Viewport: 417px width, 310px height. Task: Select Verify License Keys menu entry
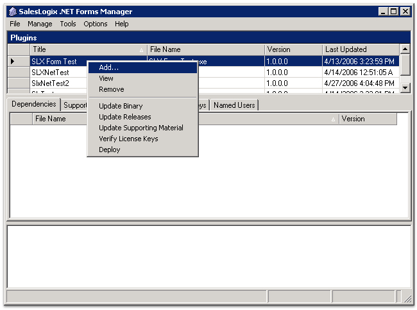coord(143,139)
